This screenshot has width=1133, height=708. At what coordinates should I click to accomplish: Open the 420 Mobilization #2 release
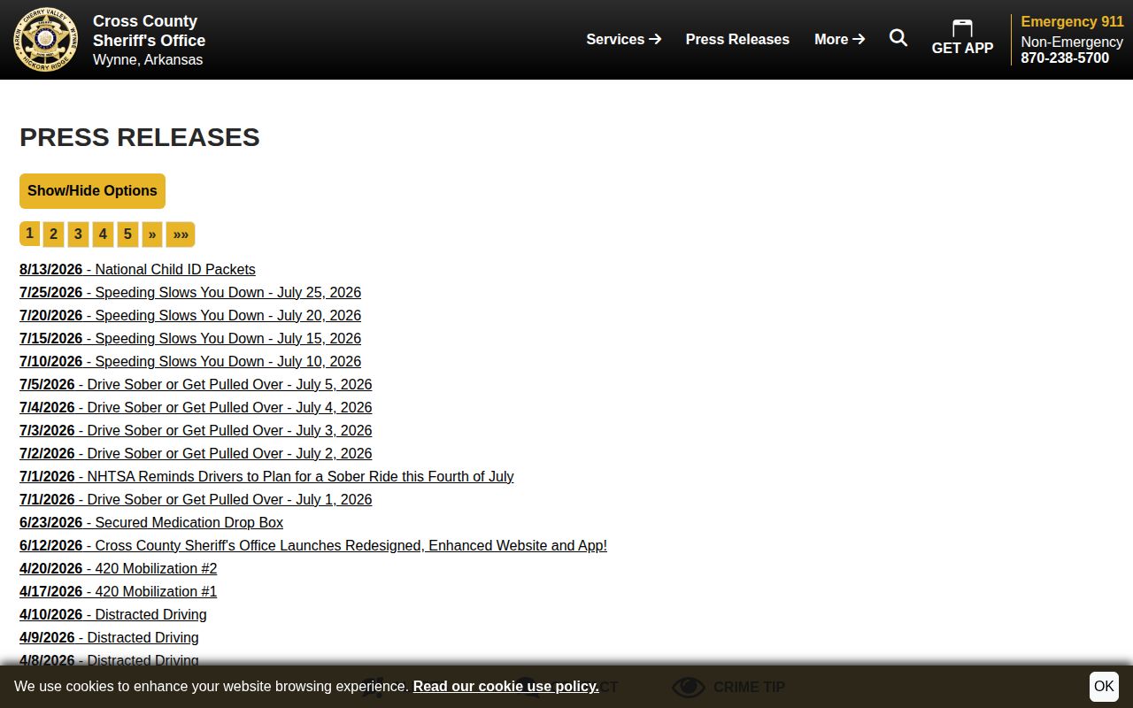[118, 568]
